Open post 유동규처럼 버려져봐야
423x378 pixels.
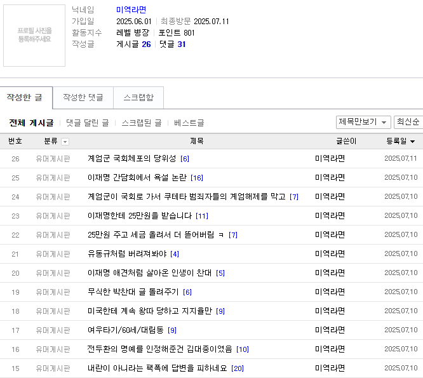tap(127, 254)
